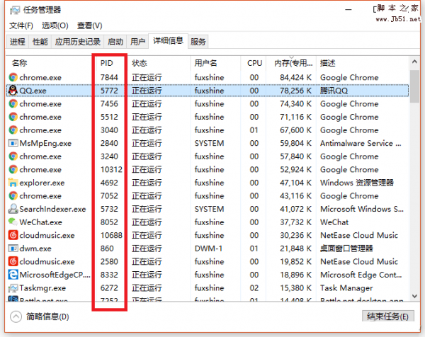Click the Taskmgr.exe icon
This screenshot has height=337, width=425.
click(x=13, y=288)
